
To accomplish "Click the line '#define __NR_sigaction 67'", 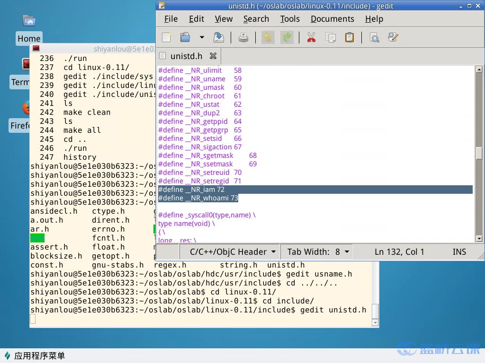I will pos(200,147).
